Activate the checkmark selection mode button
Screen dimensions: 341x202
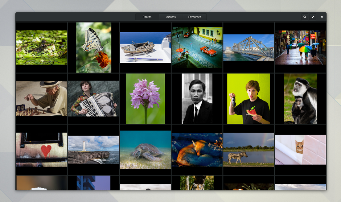click(x=313, y=17)
